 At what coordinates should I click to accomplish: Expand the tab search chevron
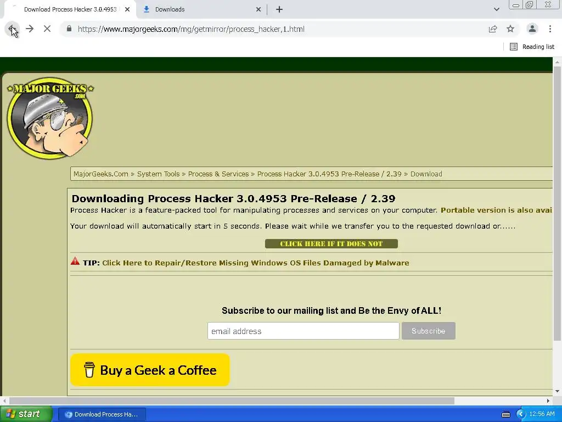[496, 9]
